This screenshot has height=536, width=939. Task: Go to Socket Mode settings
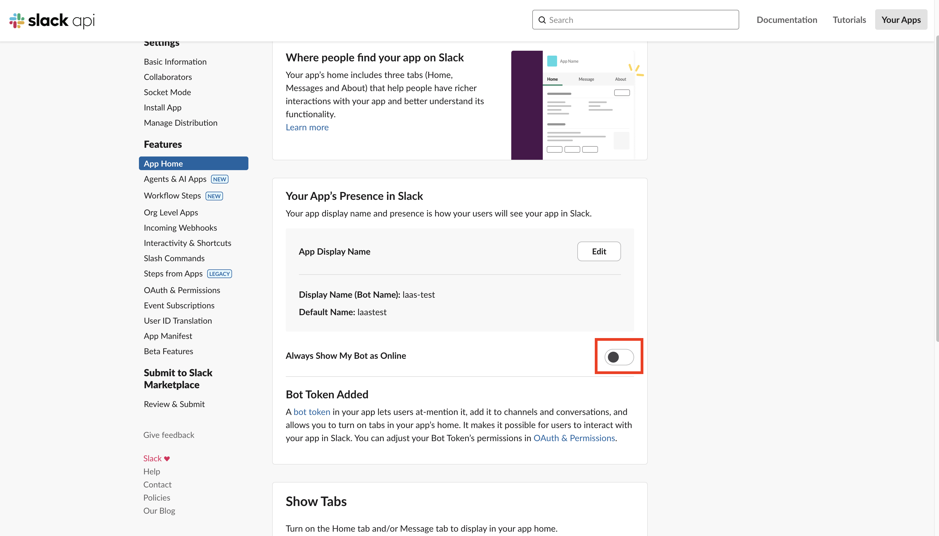(x=167, y=92)
